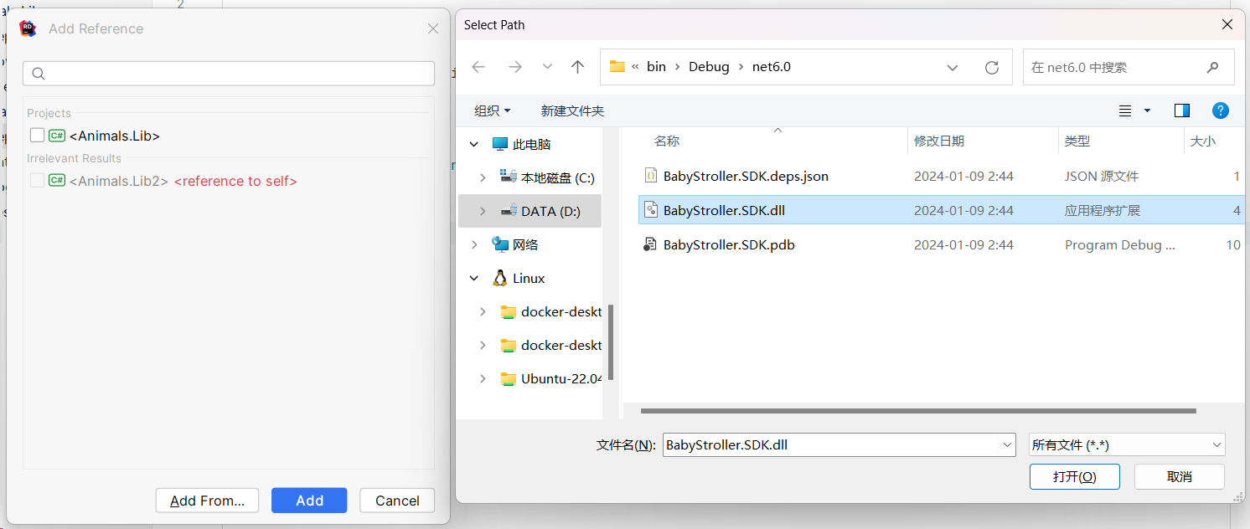Click the Add button
Image resolution: width=1250 pixels, height=529 pixels.
(309, 501)
